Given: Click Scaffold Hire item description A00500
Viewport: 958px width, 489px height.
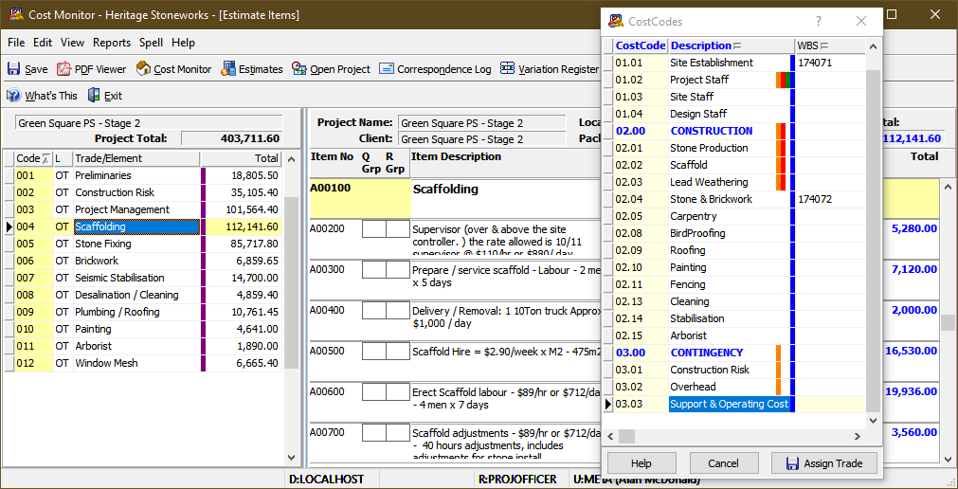Looking at the screenshot, I should pos(507,353).
